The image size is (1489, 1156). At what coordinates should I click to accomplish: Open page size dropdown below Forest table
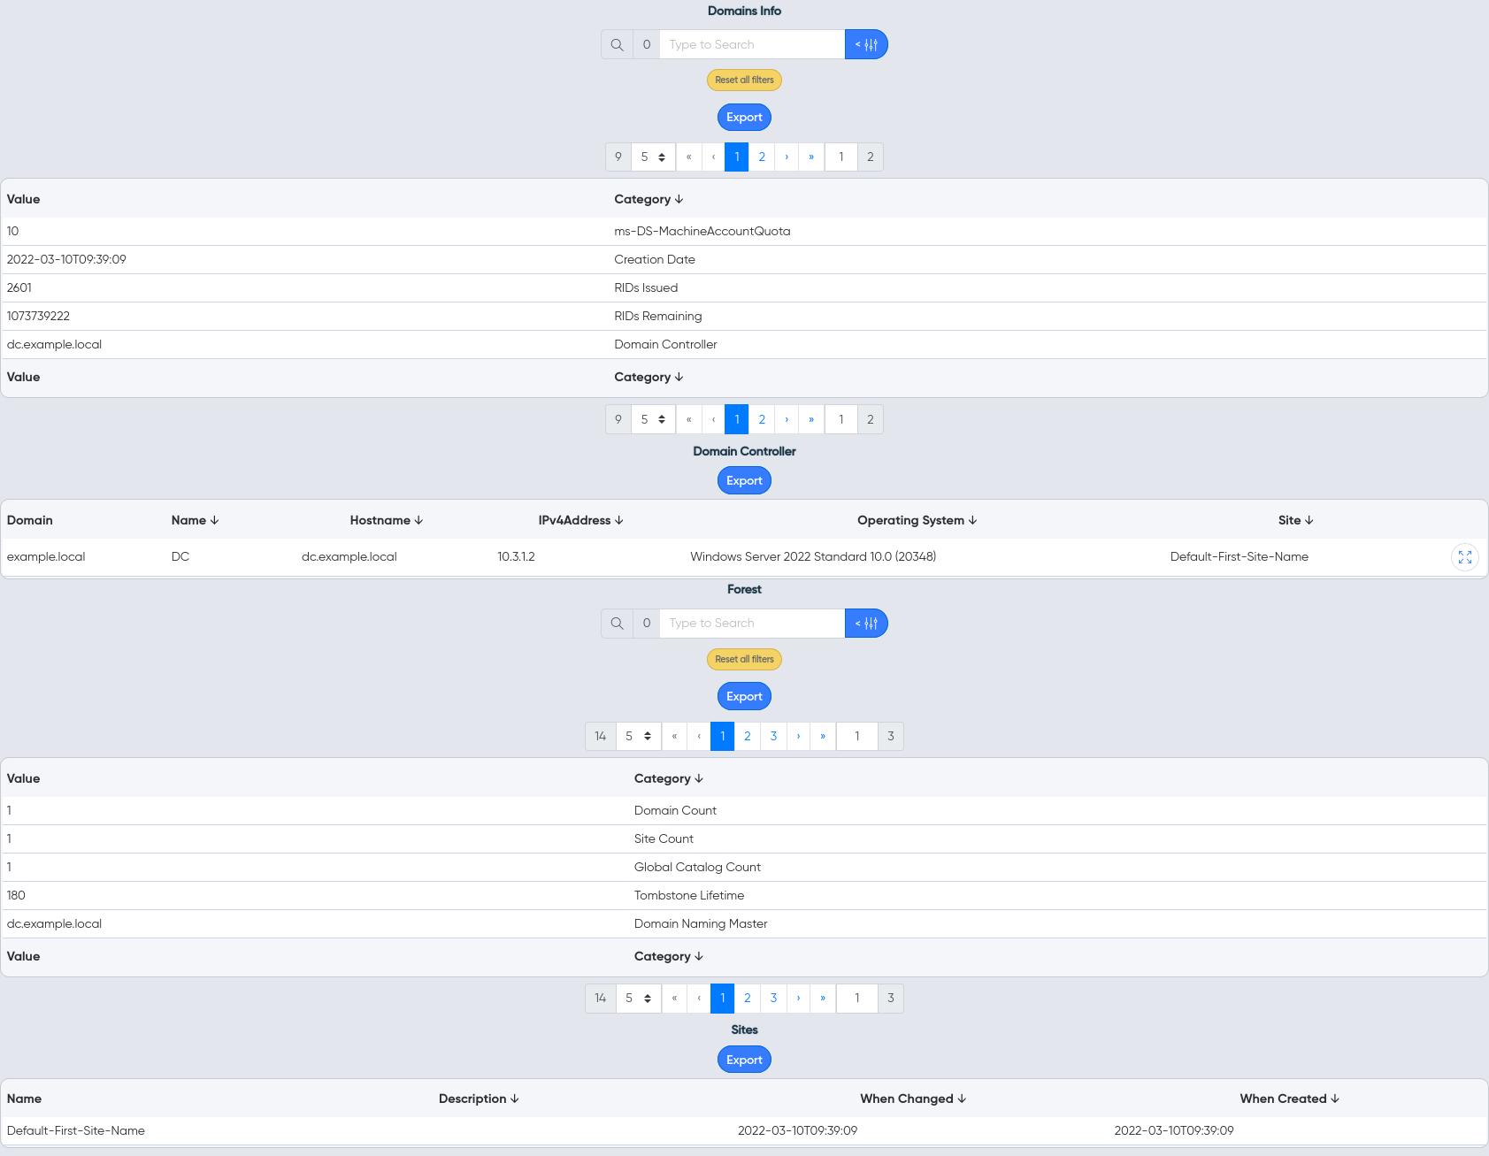pos(638,999)
